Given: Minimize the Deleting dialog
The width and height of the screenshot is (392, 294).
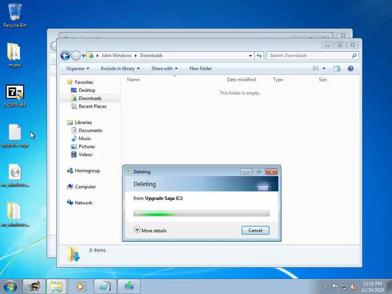Looking at the screenshot, I should click(x=246, y=172).
